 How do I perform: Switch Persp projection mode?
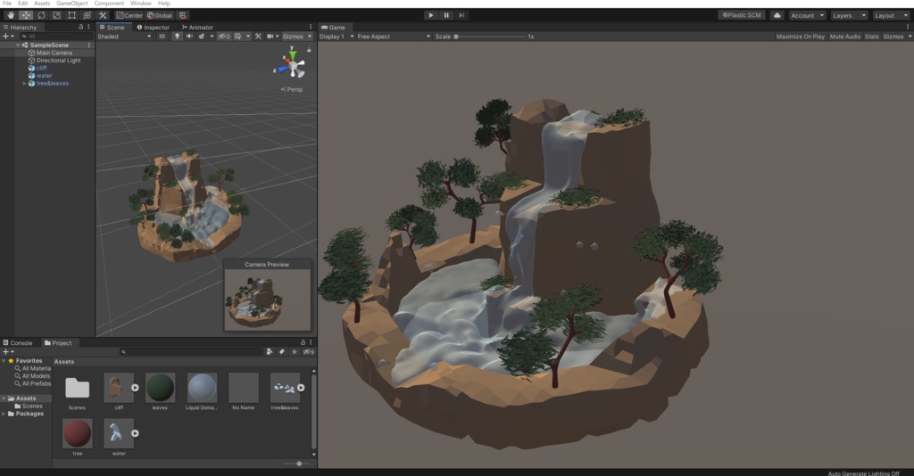tap(292, 89)
